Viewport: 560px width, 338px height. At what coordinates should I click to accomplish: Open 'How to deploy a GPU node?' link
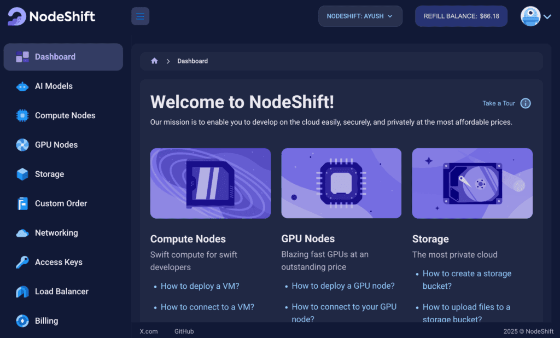343,286
